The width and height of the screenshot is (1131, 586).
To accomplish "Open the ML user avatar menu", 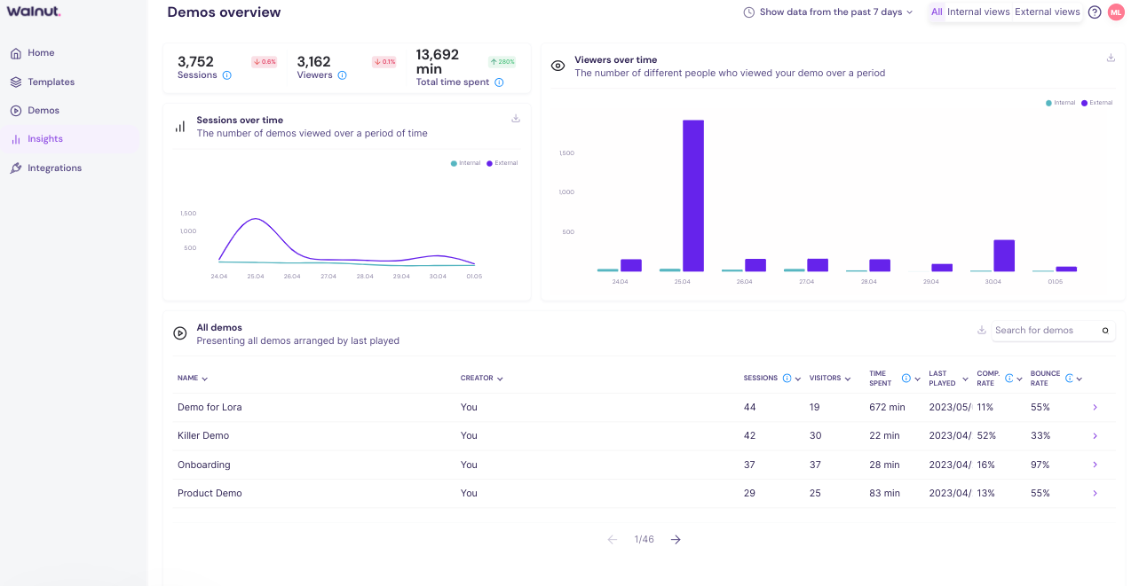I will click(1116, 12).
